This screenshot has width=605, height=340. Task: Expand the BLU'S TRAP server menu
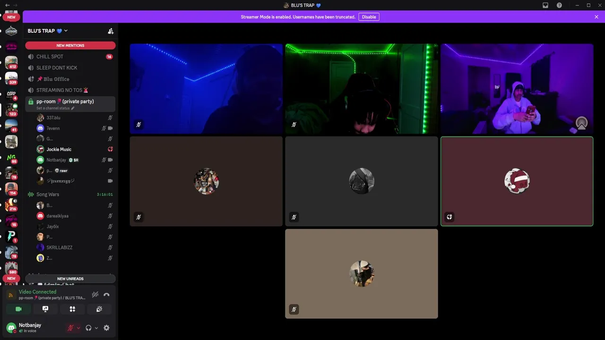47,31
